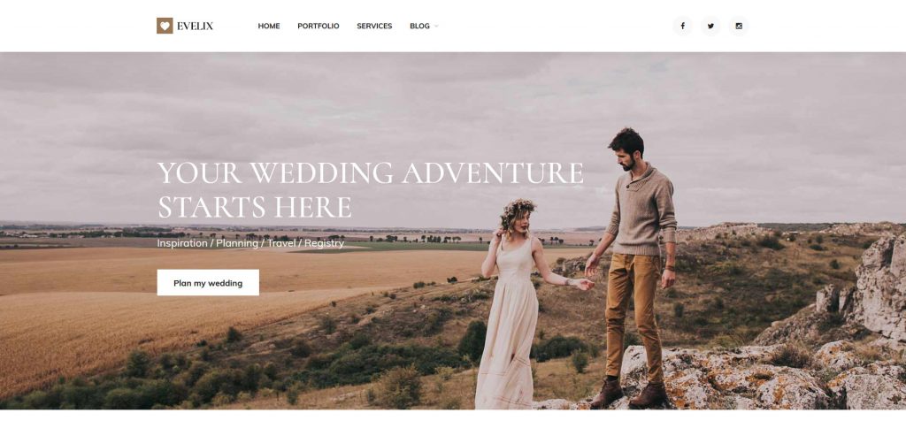
Task: Open the Blog menu item
Action: (419, 26)
